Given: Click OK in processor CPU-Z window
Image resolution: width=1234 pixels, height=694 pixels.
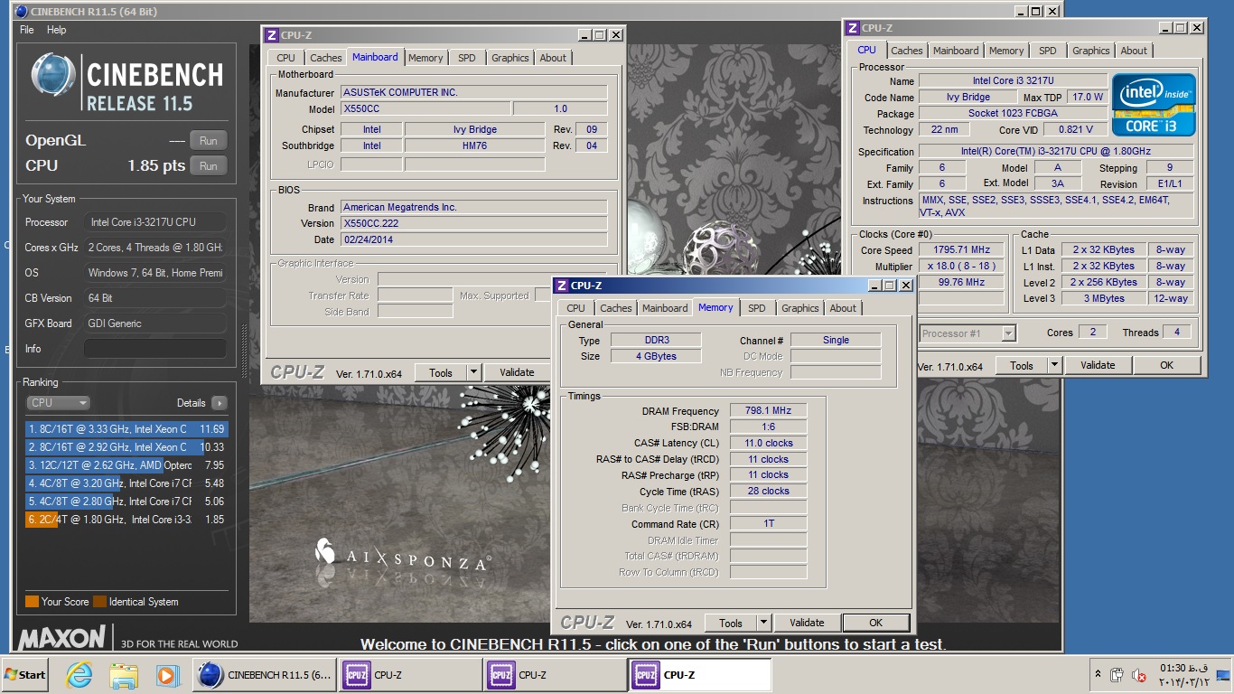Looking at the screenshot, I should point(1166,365).
